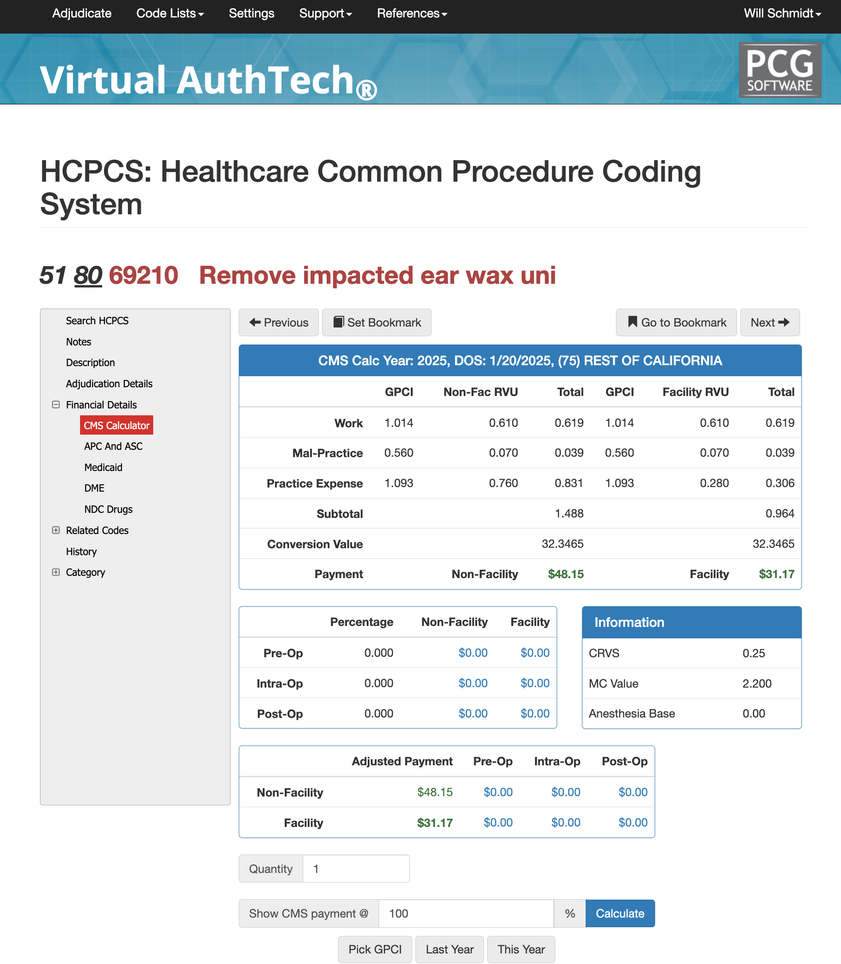
Task: Click the This Year button
Action: pos(521,949)
